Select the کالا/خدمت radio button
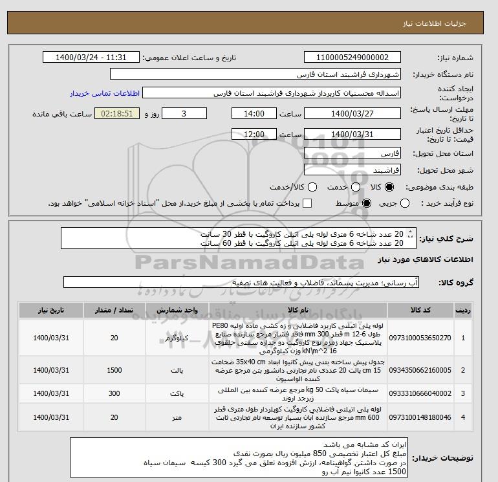 [x=312, y=187]
